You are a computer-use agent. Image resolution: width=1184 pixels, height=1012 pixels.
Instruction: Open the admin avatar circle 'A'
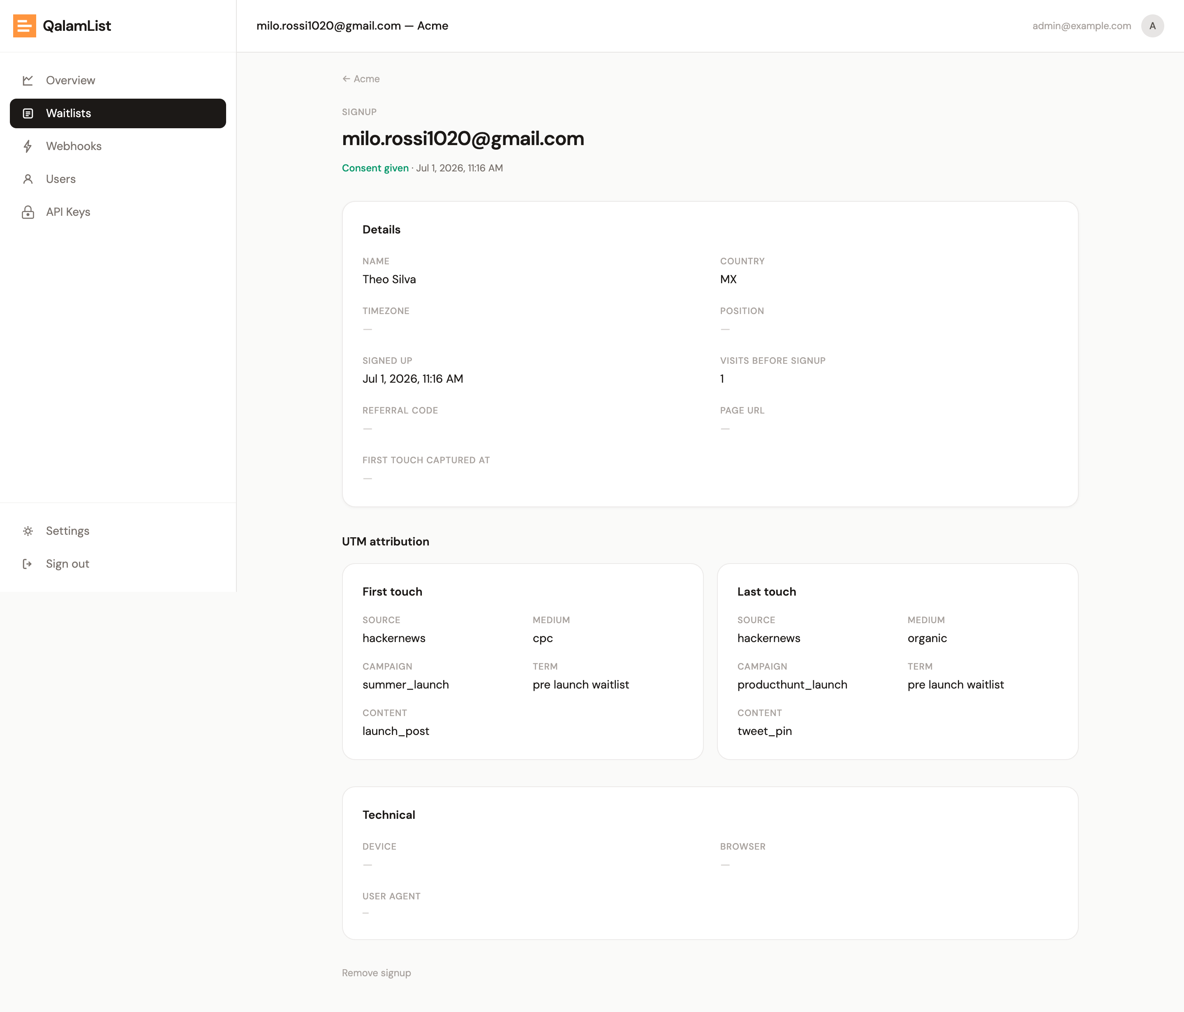coord(1153,26)
